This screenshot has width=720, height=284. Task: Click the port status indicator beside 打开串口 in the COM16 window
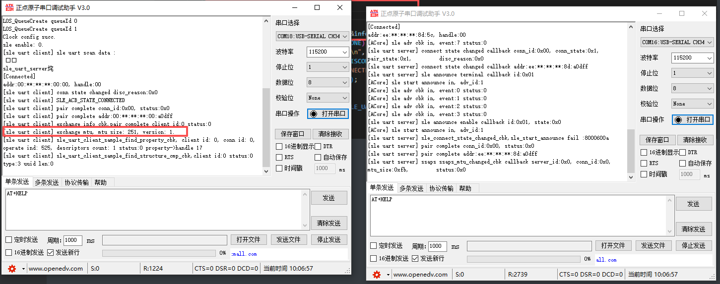[678, 119]
